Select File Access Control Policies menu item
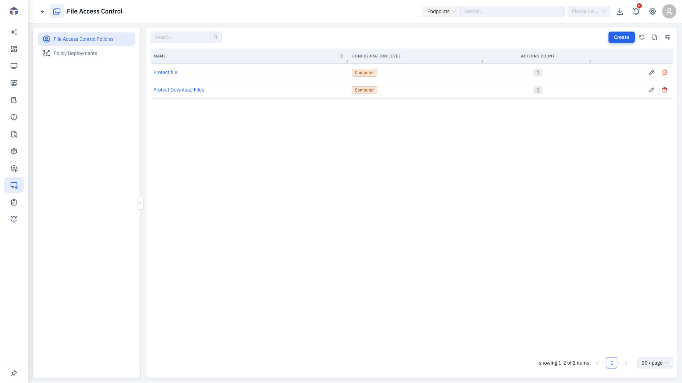 tap(86, 39)
